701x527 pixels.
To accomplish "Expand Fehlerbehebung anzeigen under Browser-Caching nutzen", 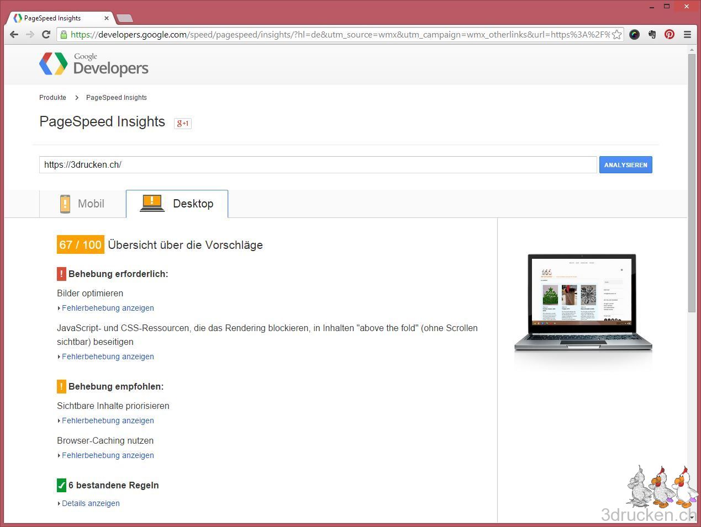I will tap(108, 455).
